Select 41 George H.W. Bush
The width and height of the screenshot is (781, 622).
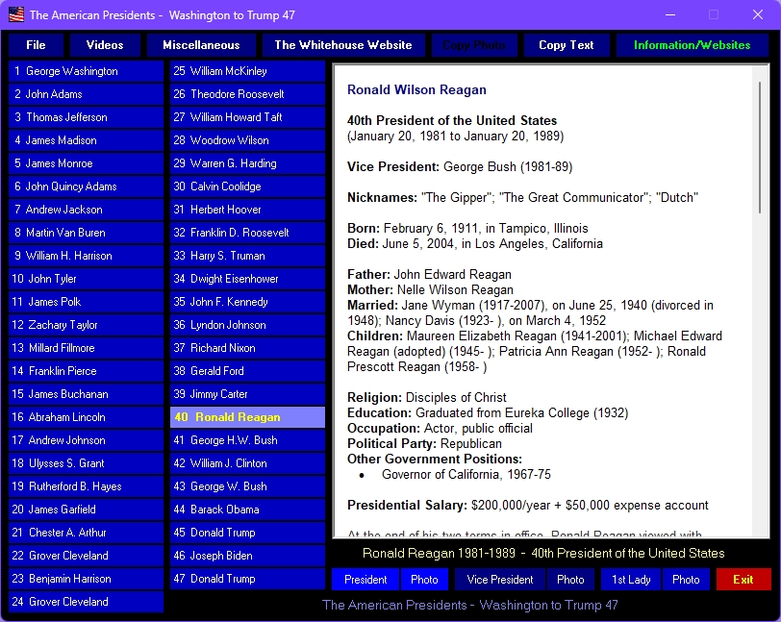coord(247,440)
